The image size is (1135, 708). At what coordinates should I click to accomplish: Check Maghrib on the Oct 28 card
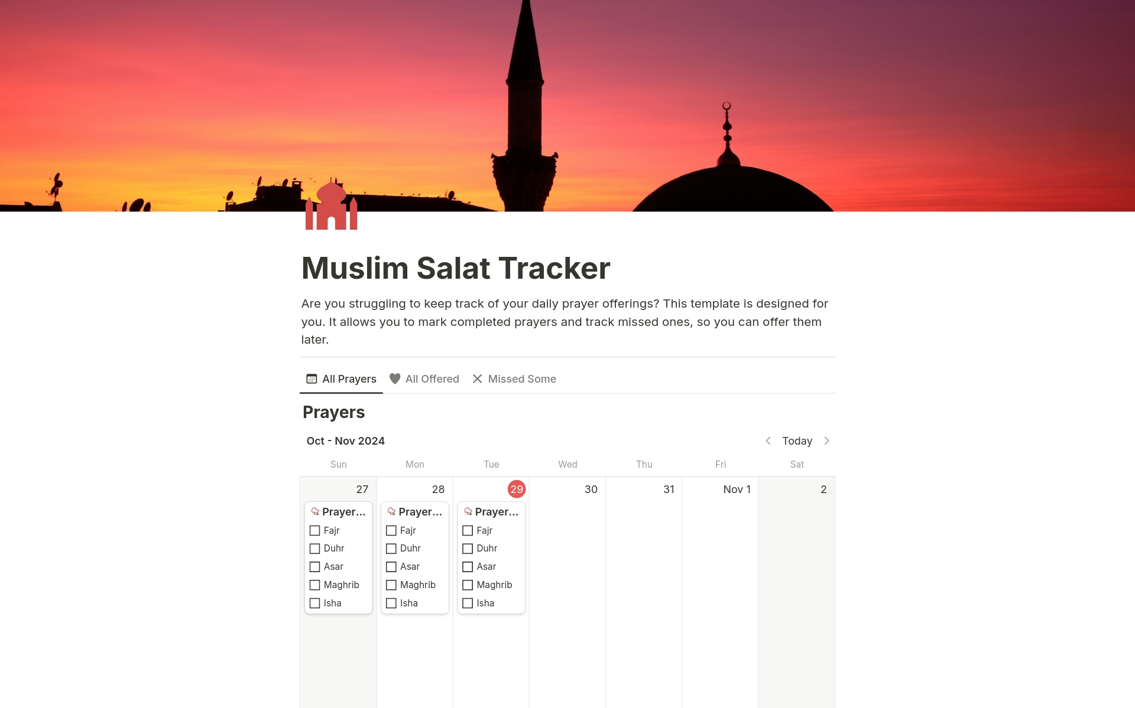point(391,585)
